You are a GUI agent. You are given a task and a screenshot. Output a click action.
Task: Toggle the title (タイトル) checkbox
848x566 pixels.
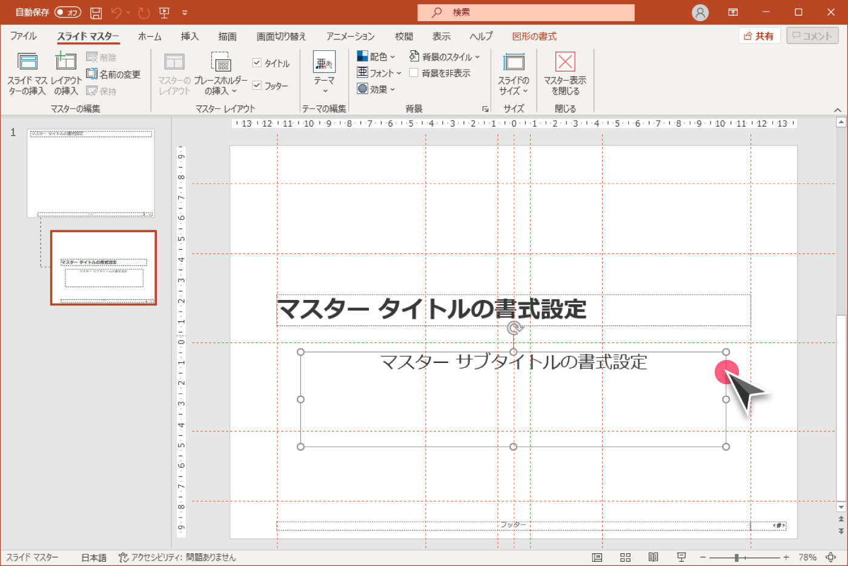257,63
